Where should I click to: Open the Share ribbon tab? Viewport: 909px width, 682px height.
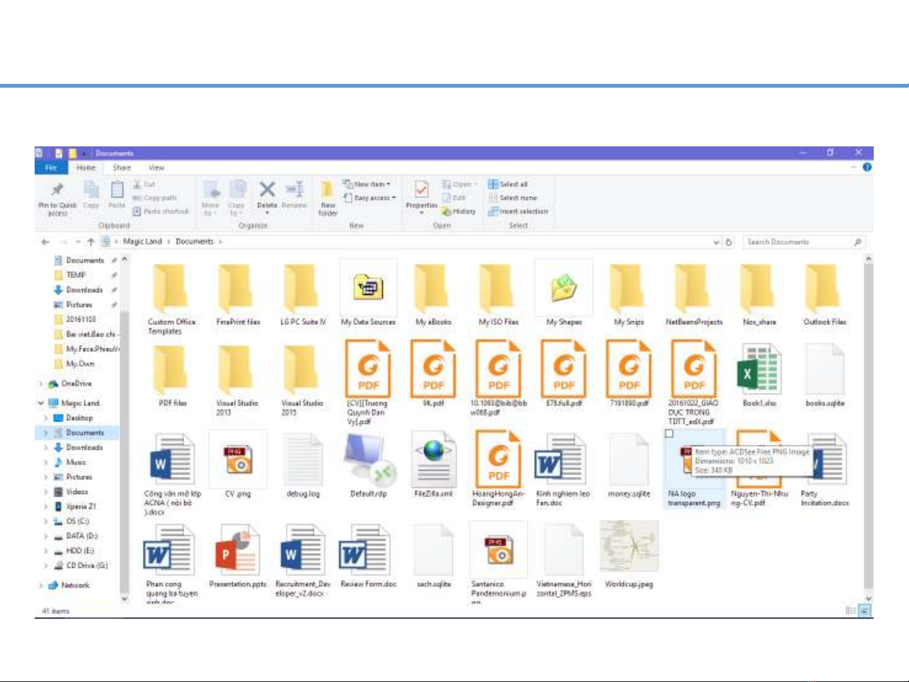[122, 168]
